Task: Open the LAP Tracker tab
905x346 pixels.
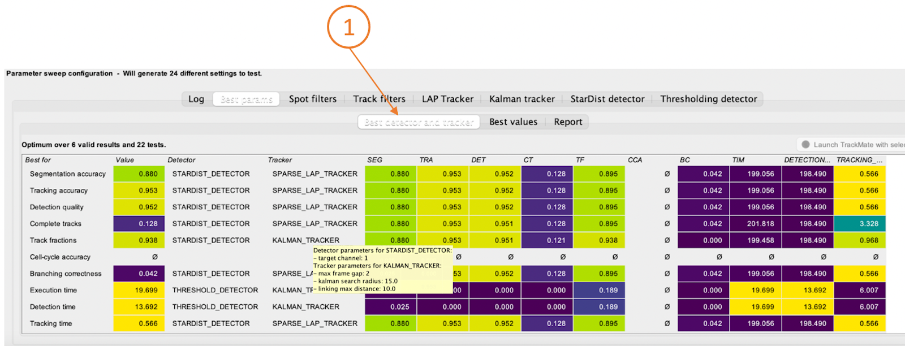Action: pos(447,99)
